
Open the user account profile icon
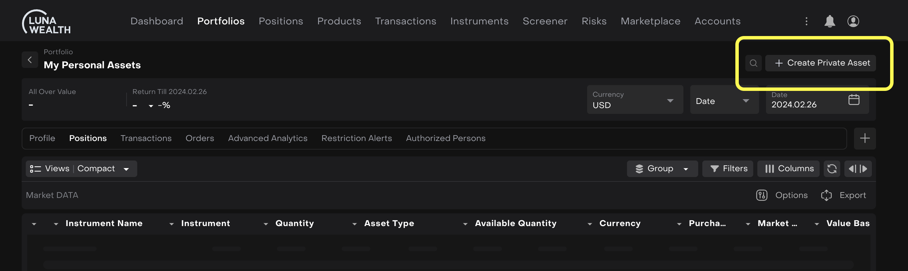tap(853, 21)
